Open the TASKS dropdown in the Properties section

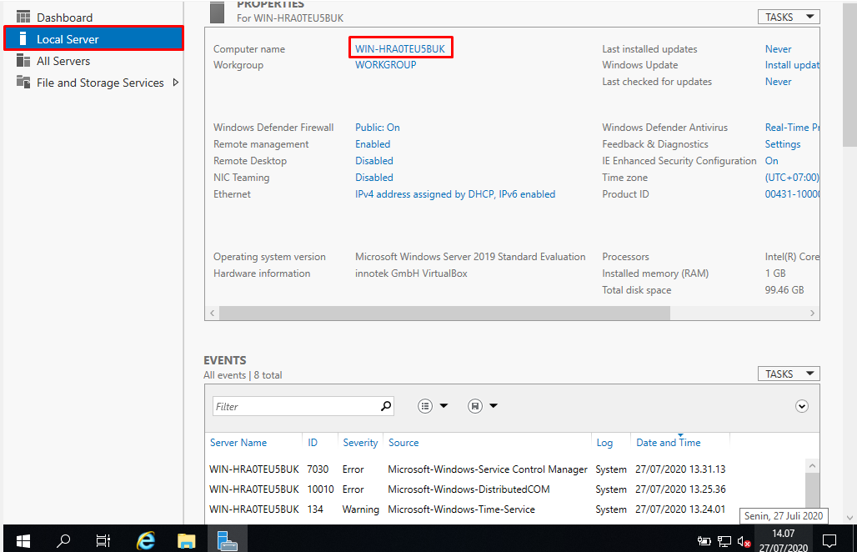pyautogui.click(x=789, y=16)
